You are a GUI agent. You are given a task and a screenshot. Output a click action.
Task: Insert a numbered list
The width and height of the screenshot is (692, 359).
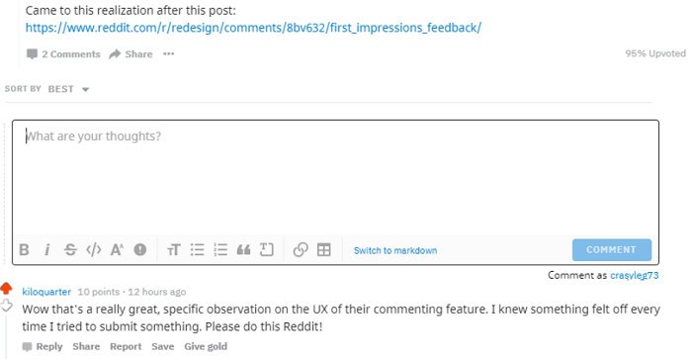pyautogui.click(x=220, y=250)
